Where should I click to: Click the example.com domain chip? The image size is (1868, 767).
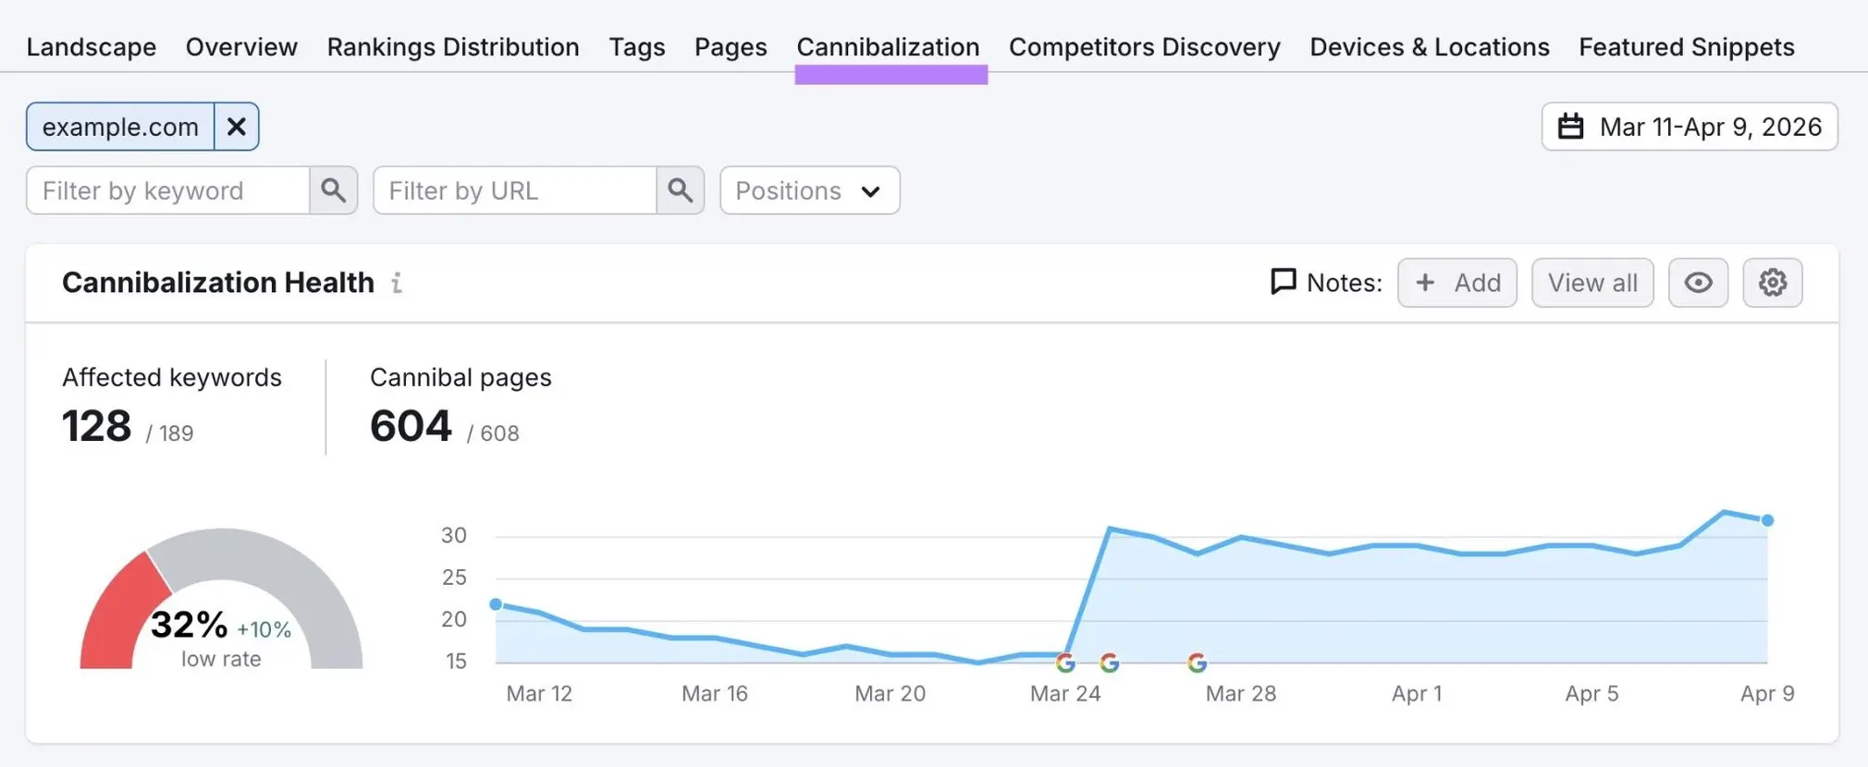[x=120, y=127]
